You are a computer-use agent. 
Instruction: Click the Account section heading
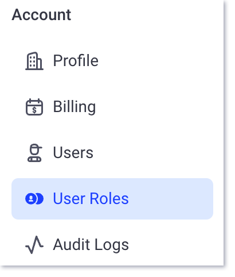click(41, 15)
